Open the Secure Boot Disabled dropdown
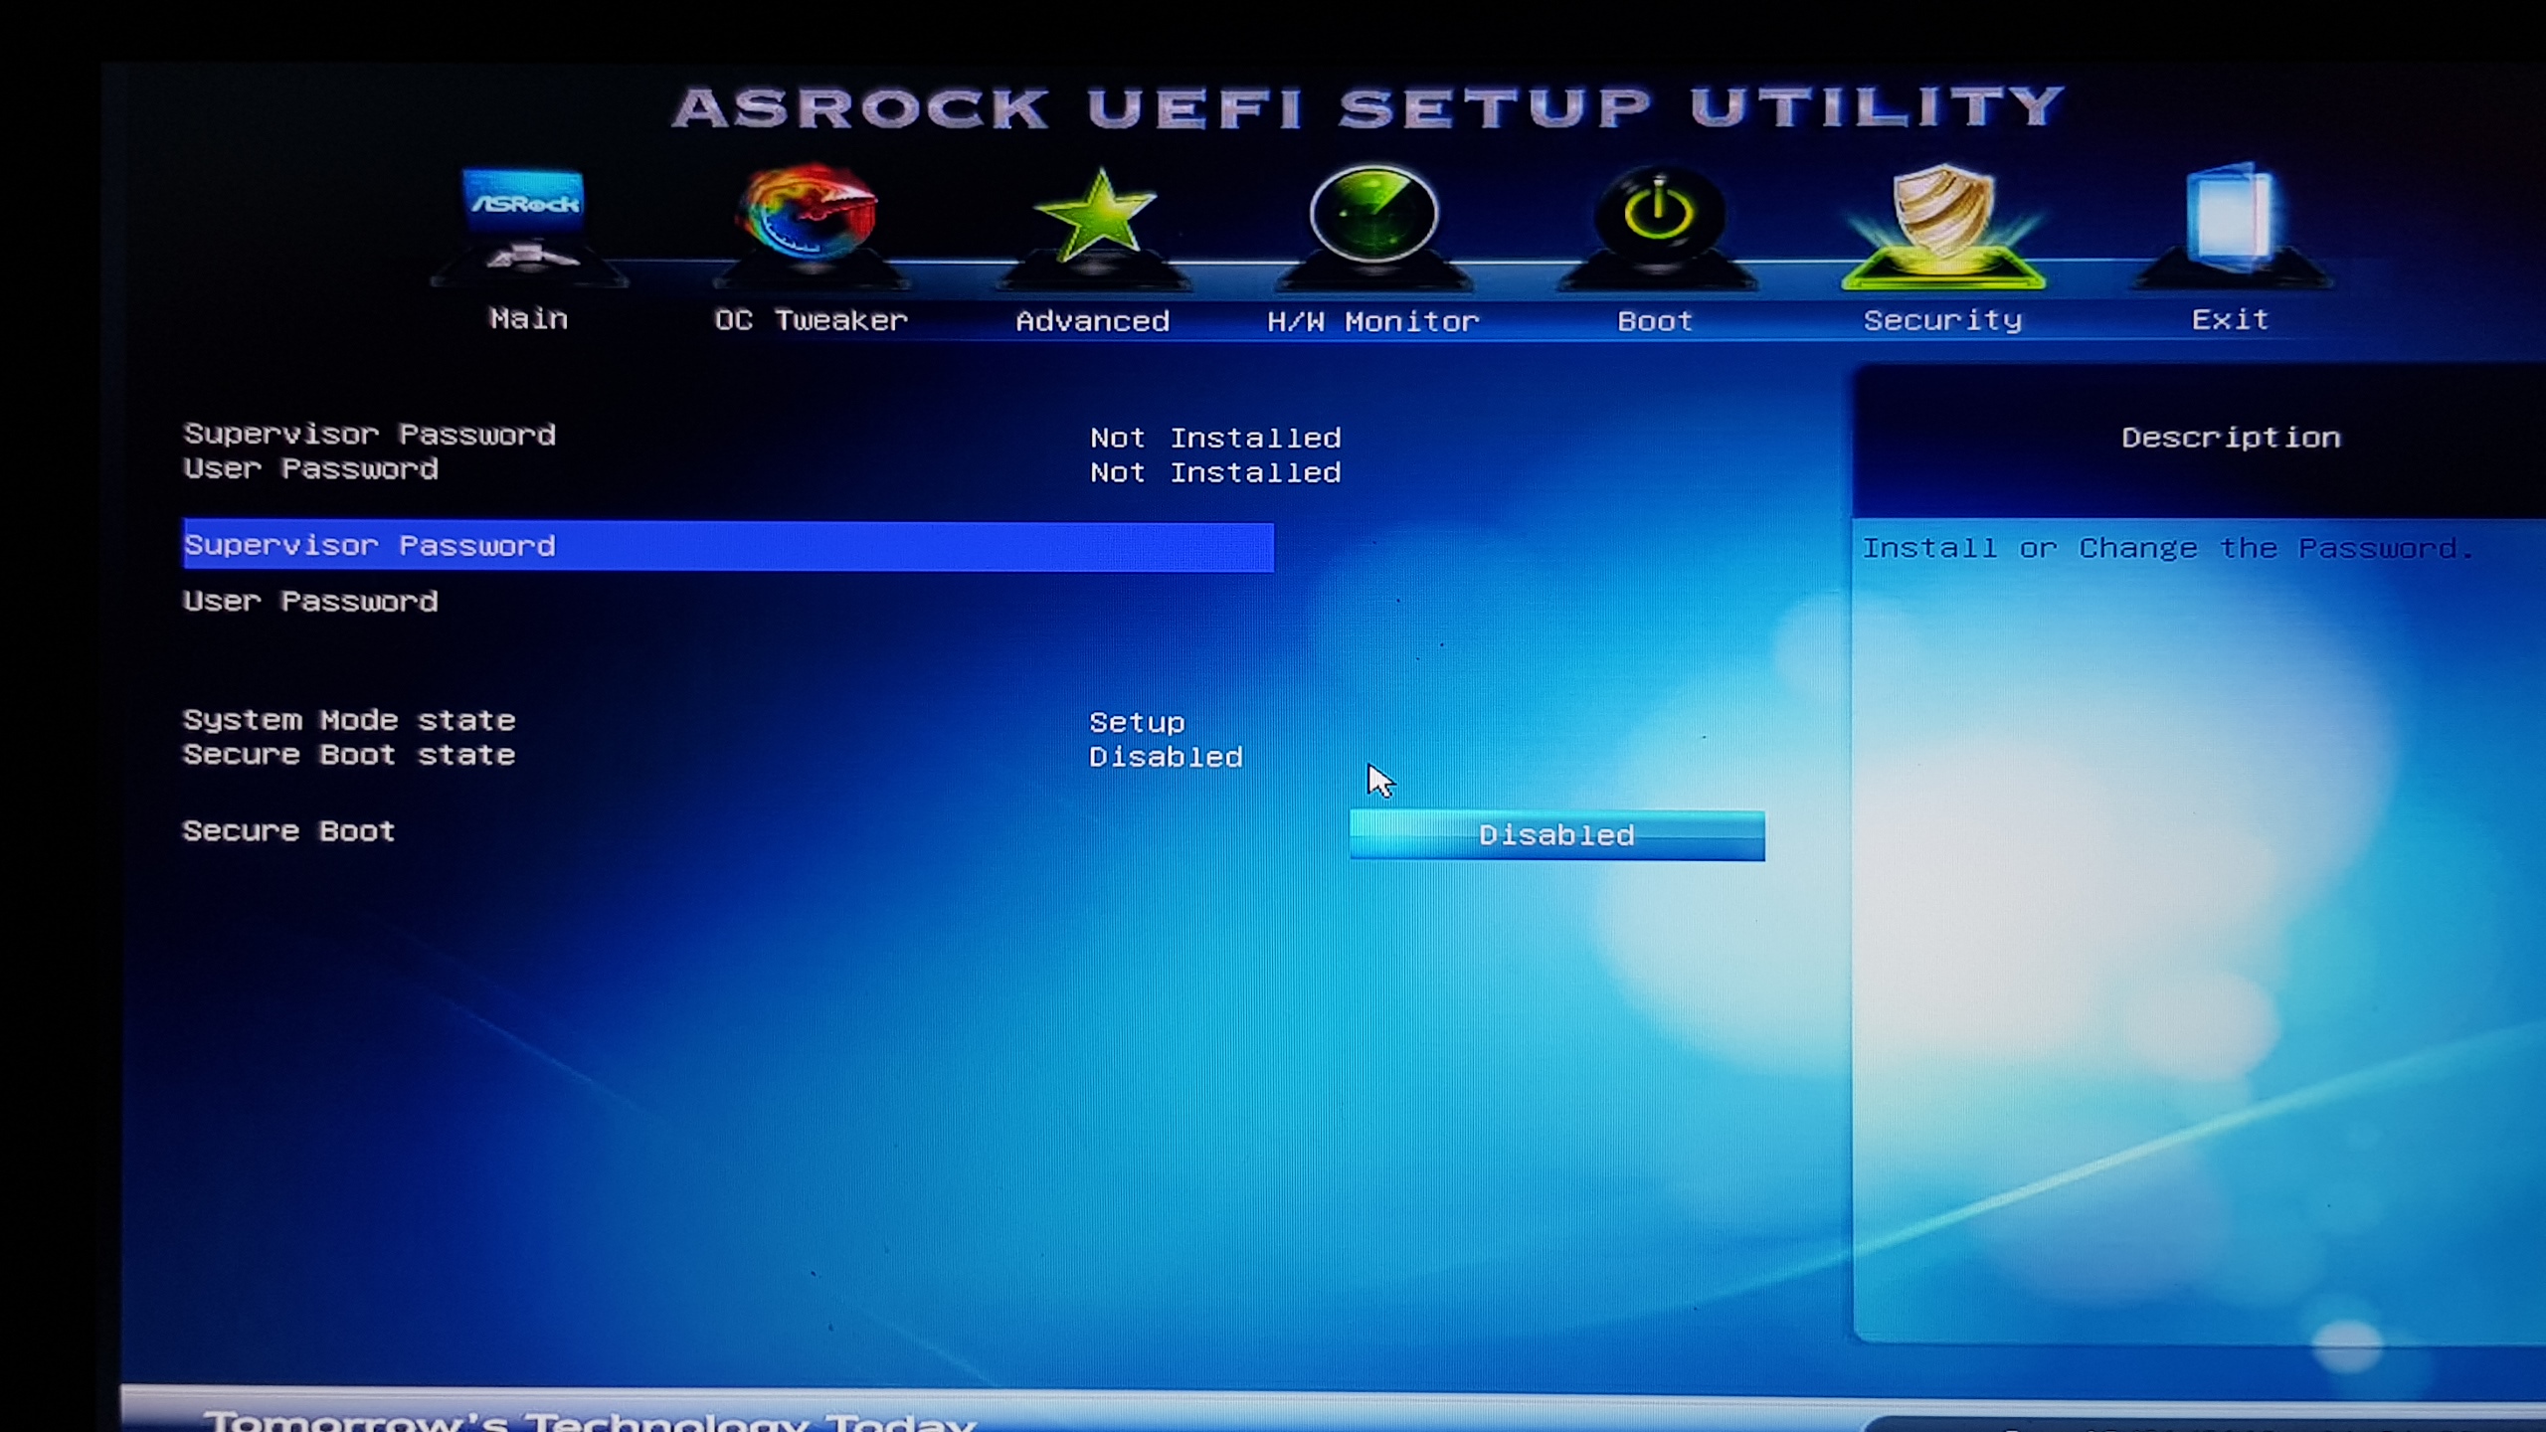Screen dimensions: 2546x1432 [1557, 835]
